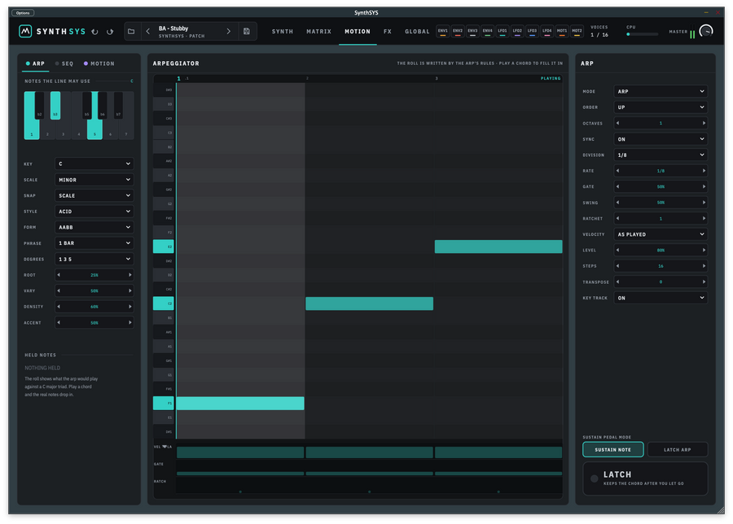Open the patch browser folder icon

(131, 31)
